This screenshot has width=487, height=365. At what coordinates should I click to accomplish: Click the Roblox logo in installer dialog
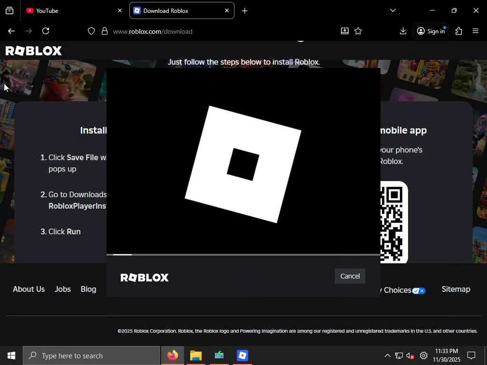point(145,278)
